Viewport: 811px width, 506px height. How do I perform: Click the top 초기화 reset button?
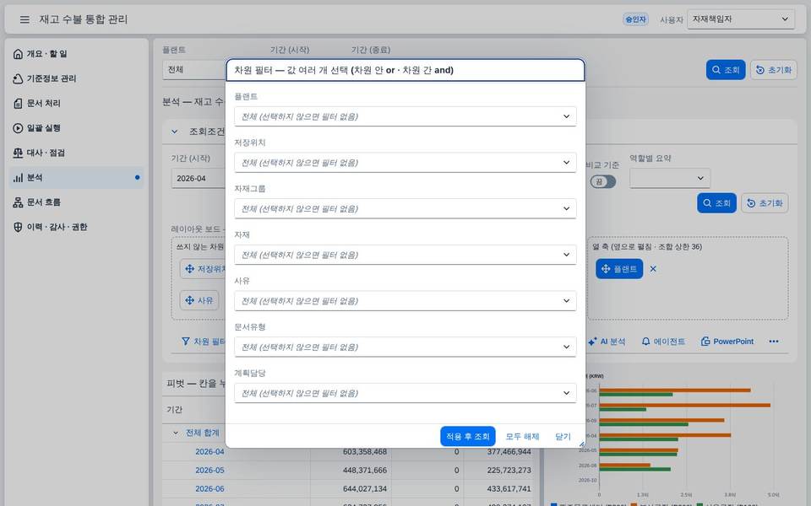tap(773, 70)
